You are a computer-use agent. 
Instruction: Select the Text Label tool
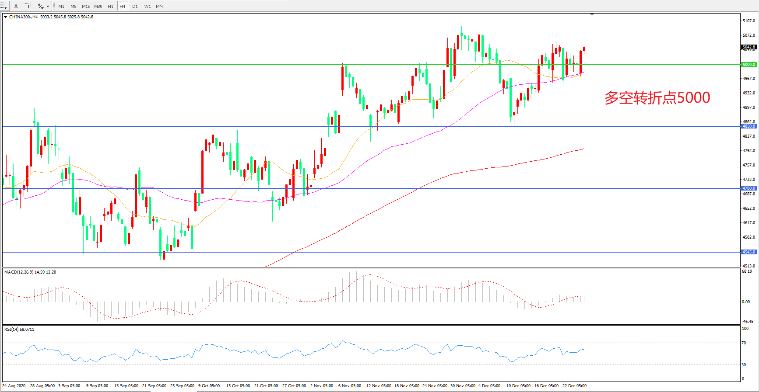pos(28,6)
